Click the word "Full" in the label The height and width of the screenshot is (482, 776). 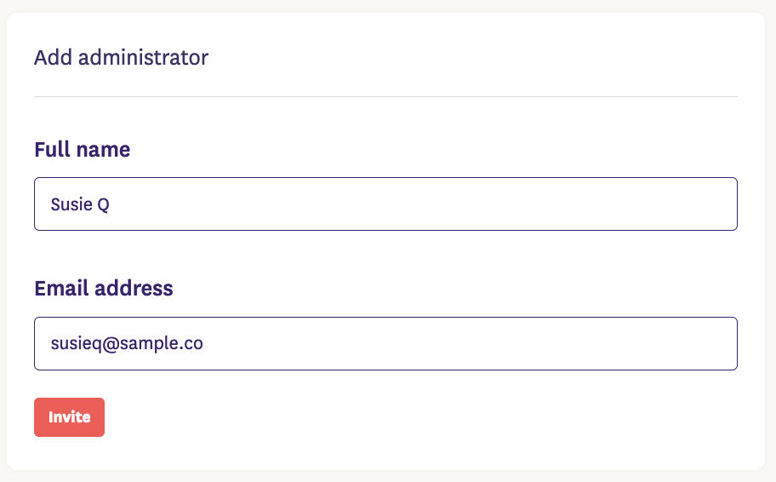tap(51, 150)
